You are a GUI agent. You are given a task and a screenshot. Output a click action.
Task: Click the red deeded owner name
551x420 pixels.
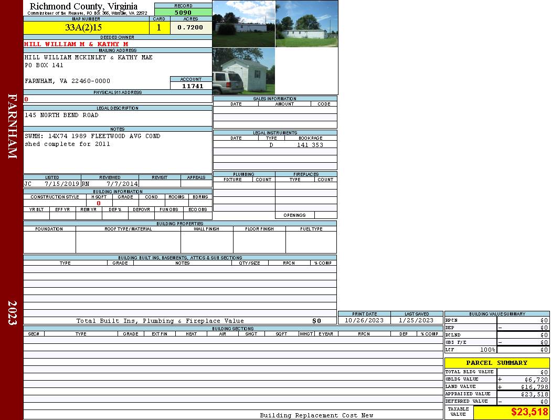[x=76, y=44]
